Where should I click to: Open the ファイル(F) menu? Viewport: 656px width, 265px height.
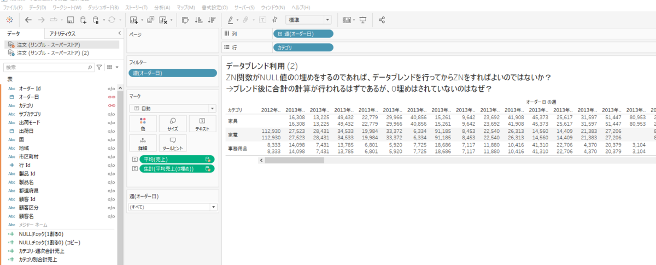[13, 8]
